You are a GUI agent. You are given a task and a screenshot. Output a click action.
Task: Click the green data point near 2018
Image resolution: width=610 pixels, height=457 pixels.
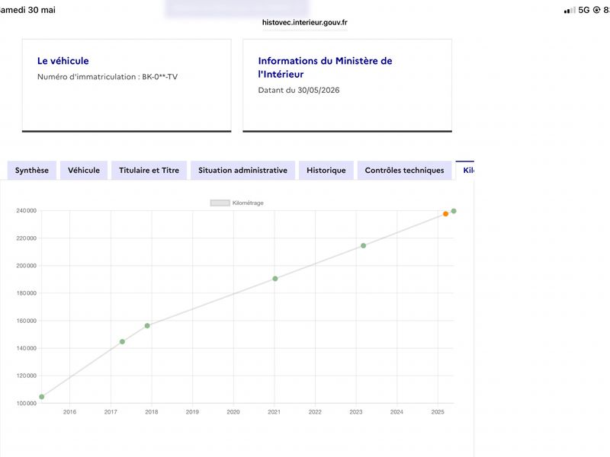[147, 326]
